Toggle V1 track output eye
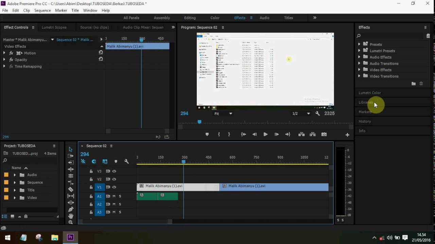Screen dimensions: 435x244 [x=114, y=187]
